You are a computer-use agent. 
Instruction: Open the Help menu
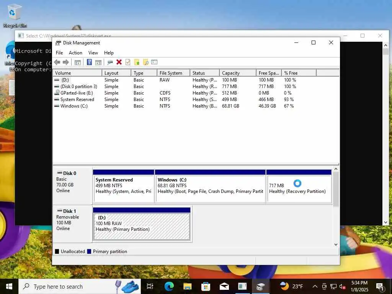click(109, 53)
